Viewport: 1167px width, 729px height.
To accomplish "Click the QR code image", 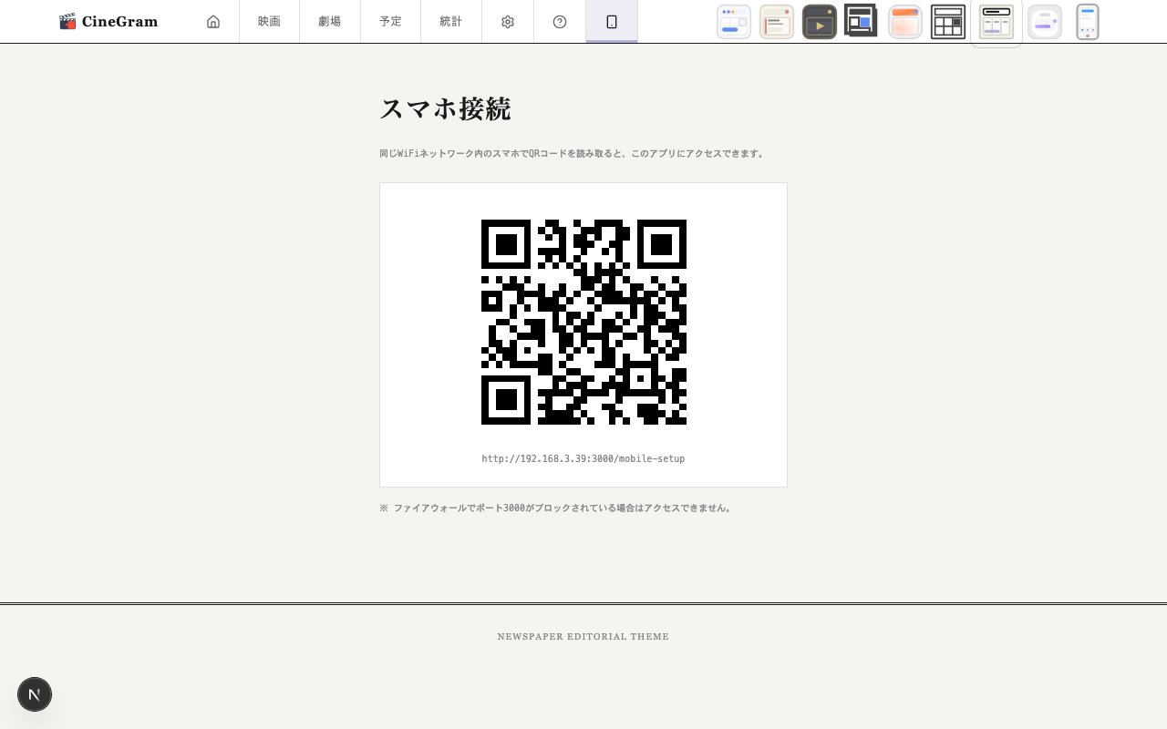I will 583,322.
